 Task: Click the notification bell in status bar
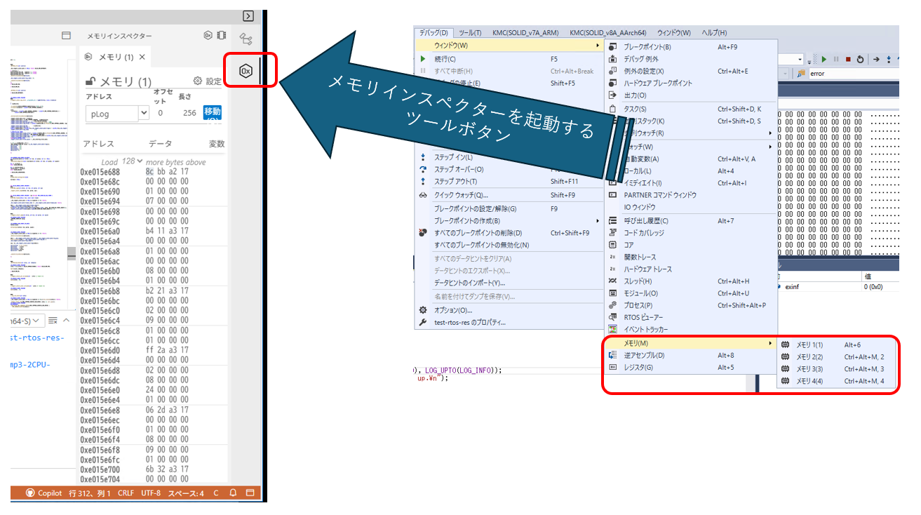click(233, 493)
